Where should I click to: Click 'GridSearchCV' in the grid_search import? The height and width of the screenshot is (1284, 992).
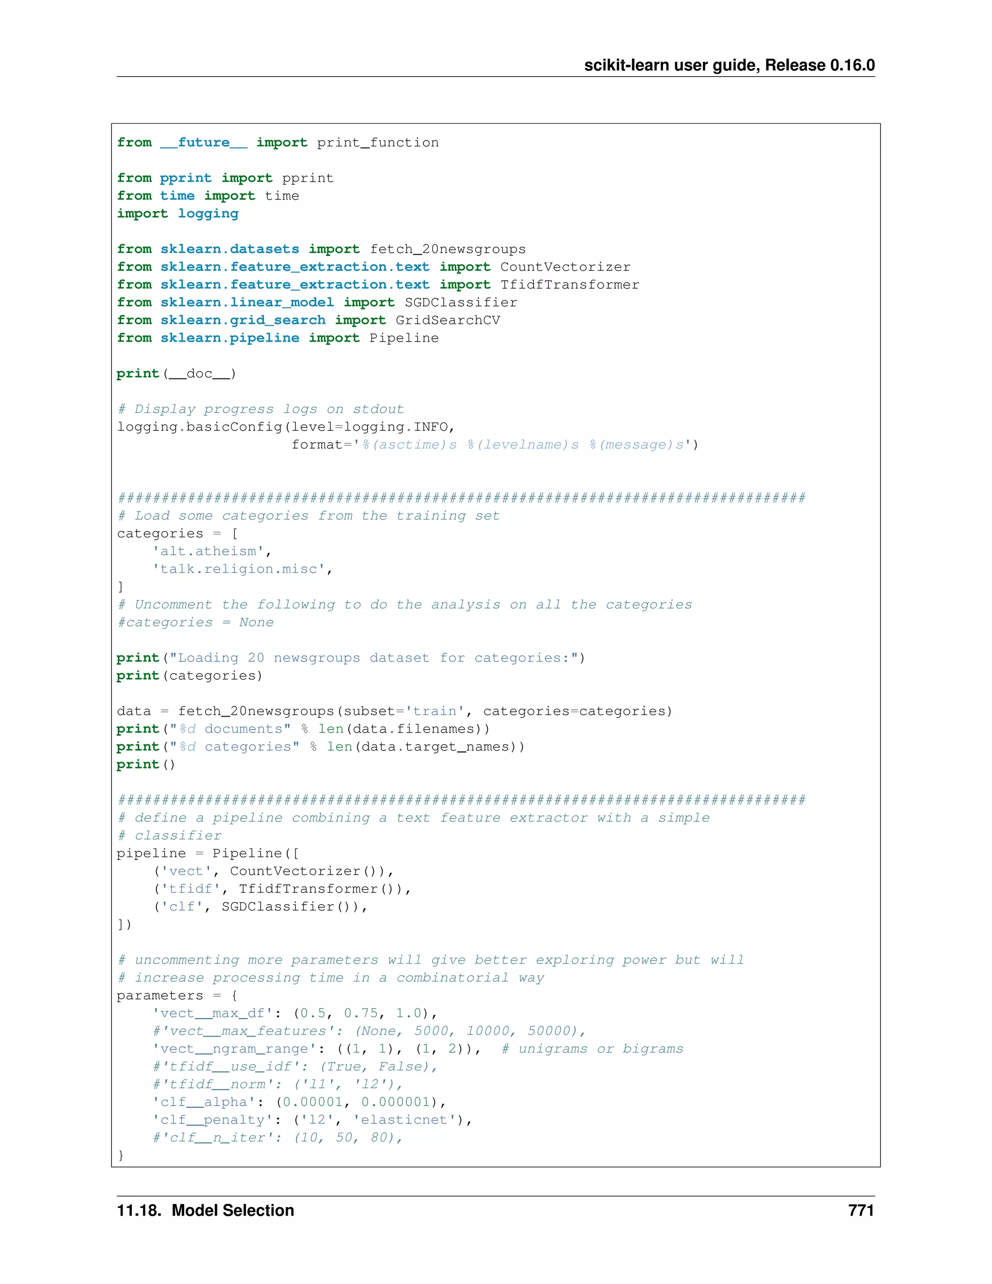click(x=448, y=320)
